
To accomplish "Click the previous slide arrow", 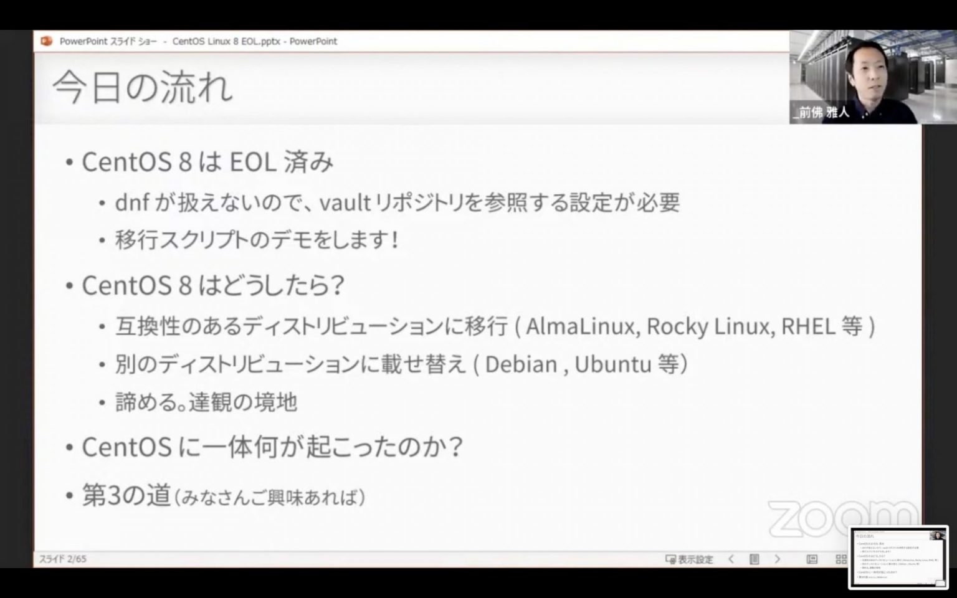I will [x=730, y=559].
